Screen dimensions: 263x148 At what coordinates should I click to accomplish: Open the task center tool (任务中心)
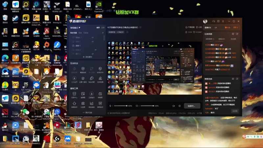74,95
